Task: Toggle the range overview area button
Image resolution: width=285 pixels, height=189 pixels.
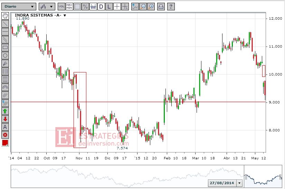Action: (x=93, y=7)
